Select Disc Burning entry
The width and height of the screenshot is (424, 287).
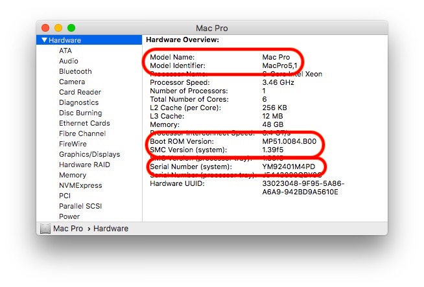tap(80, 113)
